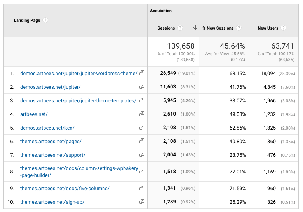Select new users value 4,845
The image size is (303, 212).
(x=270, y=87)
